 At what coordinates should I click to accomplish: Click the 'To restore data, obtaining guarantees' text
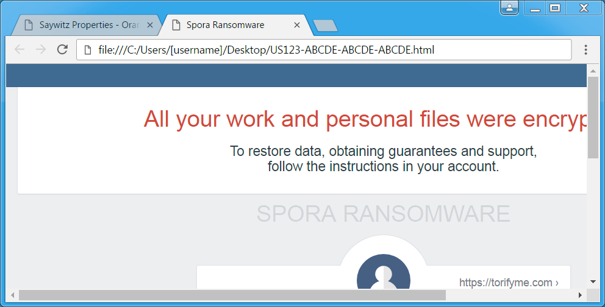point(383,151)
